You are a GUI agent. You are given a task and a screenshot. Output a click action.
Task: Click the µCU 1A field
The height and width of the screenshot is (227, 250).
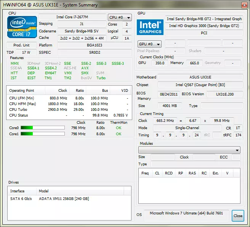pos(127,38)
